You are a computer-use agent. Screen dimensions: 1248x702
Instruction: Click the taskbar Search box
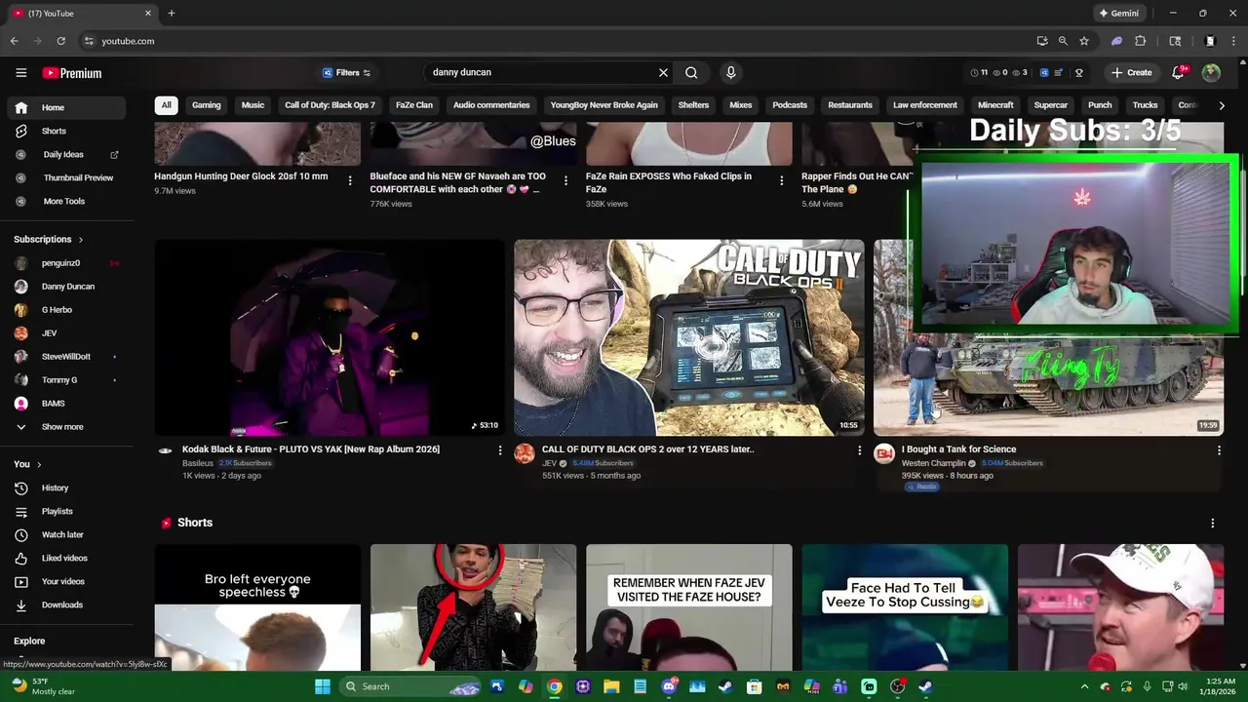pos(409,686)
